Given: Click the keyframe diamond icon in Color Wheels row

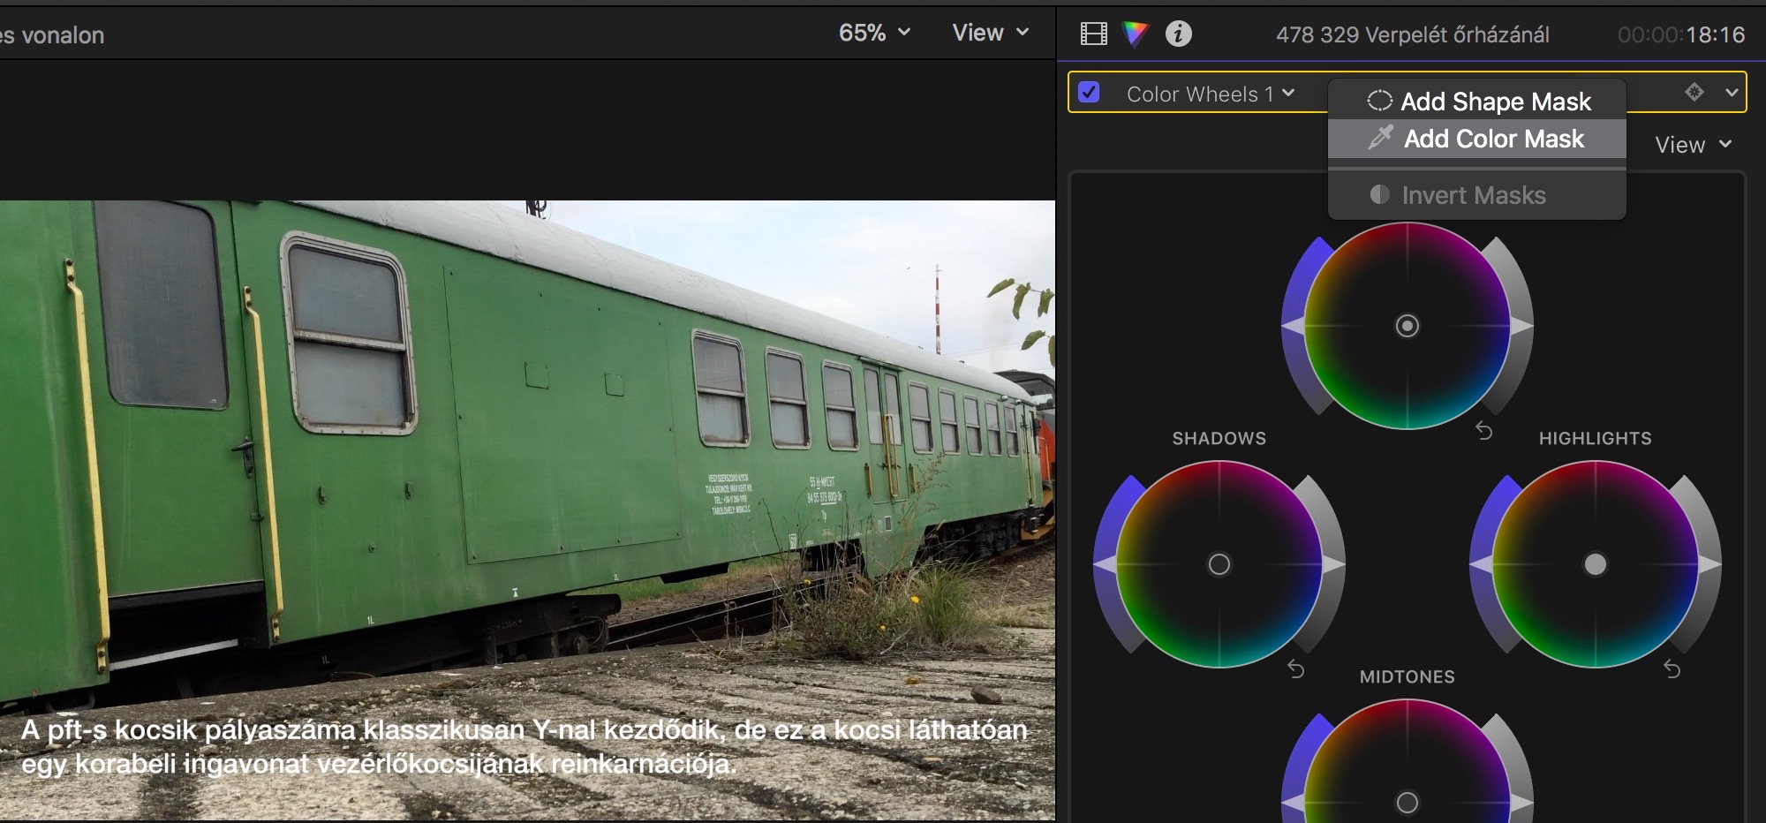Looking at the screenshot, I should [x=1694, y=92].
